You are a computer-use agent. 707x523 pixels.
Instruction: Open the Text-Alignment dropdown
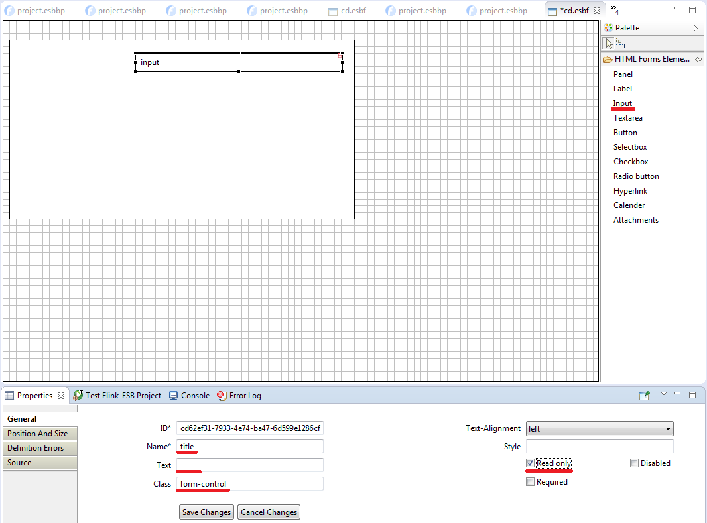pyautogui.click(x=600, y=429)
